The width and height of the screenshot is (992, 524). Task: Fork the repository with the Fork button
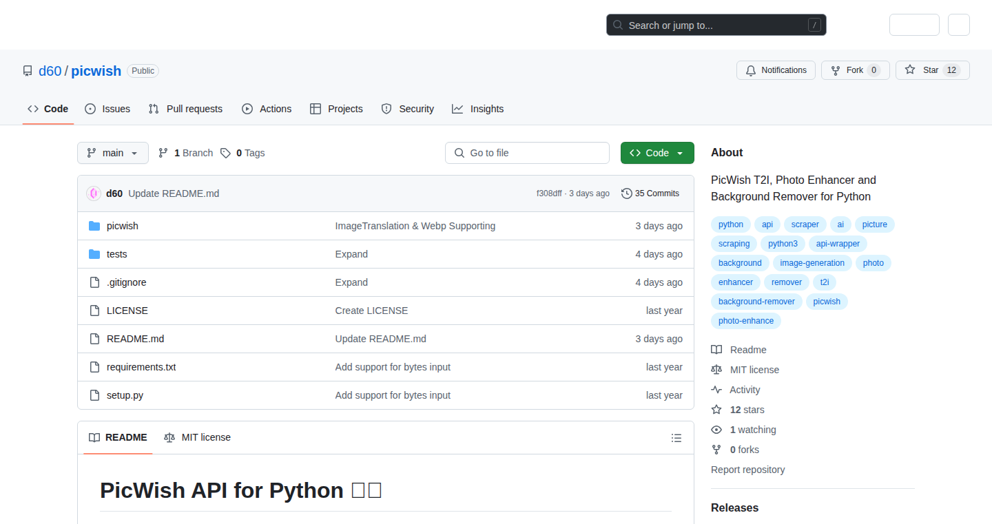tap(855, 70)
